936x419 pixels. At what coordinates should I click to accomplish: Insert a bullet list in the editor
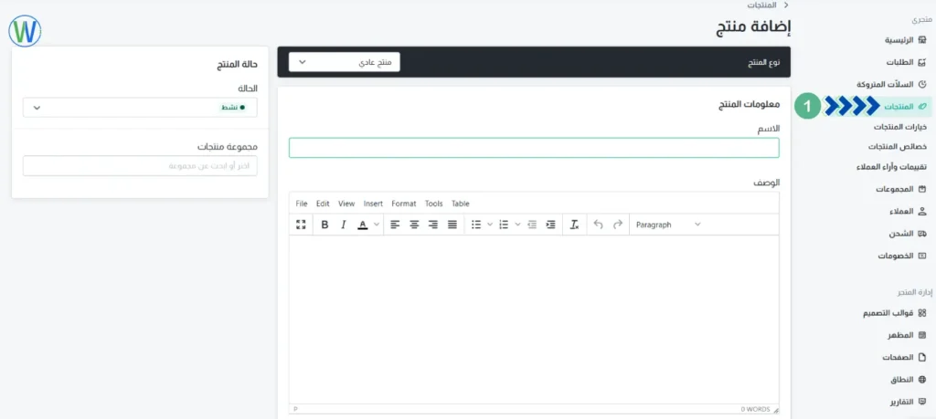coord(475,225)
